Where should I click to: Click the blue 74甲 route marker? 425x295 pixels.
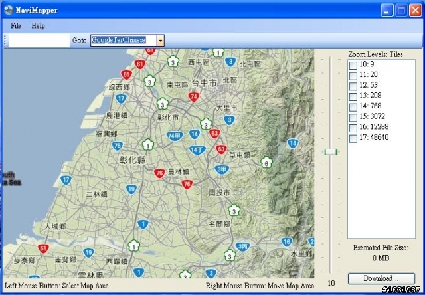175,136
